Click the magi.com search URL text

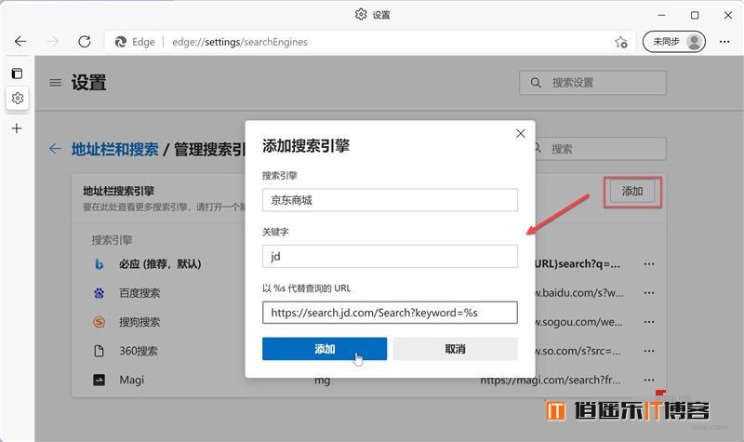point(551,380)
